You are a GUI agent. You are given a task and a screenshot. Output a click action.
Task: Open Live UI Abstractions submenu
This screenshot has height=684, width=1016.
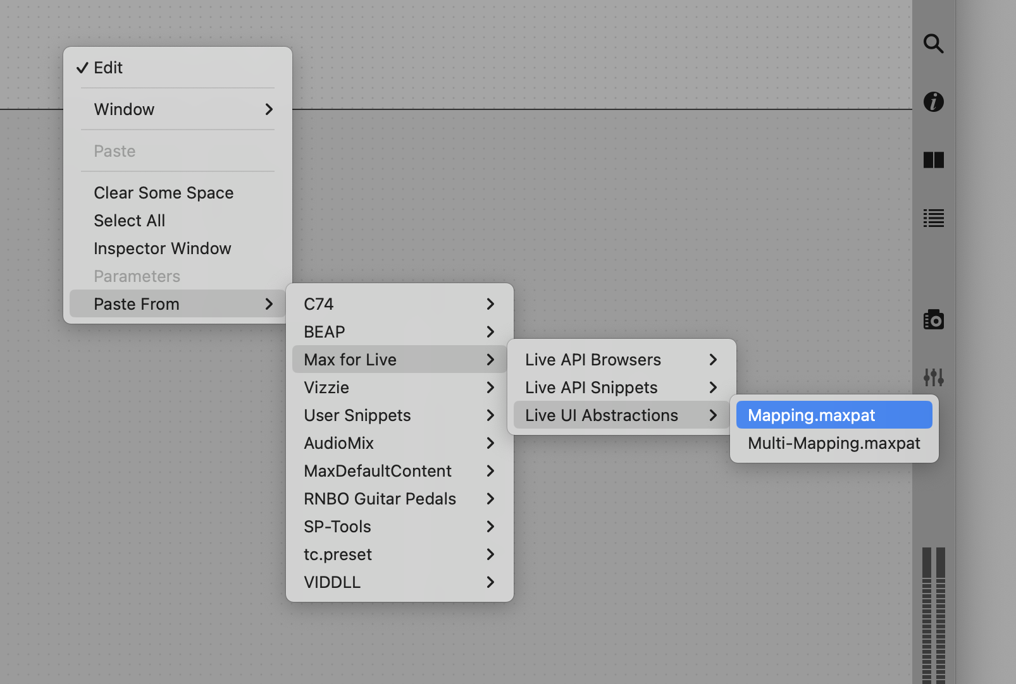(x=622, y=415)
